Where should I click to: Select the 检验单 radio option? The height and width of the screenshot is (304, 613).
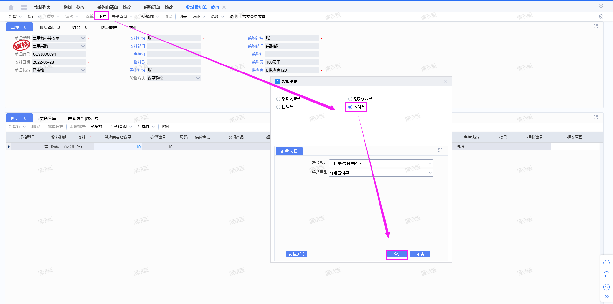pyautogui.click(x=279, y=107)
